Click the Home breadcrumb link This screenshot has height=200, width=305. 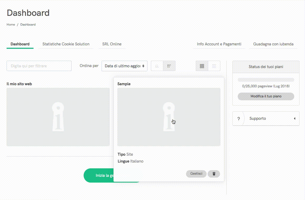coord(11,25)
